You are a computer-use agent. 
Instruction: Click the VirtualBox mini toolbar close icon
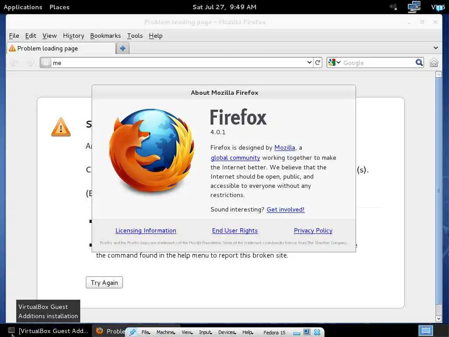pyautogui.click(x=317, y=332)
